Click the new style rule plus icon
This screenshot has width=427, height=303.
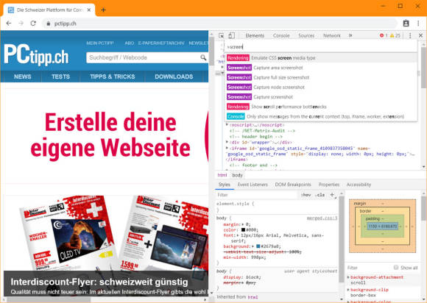(332, 195)
